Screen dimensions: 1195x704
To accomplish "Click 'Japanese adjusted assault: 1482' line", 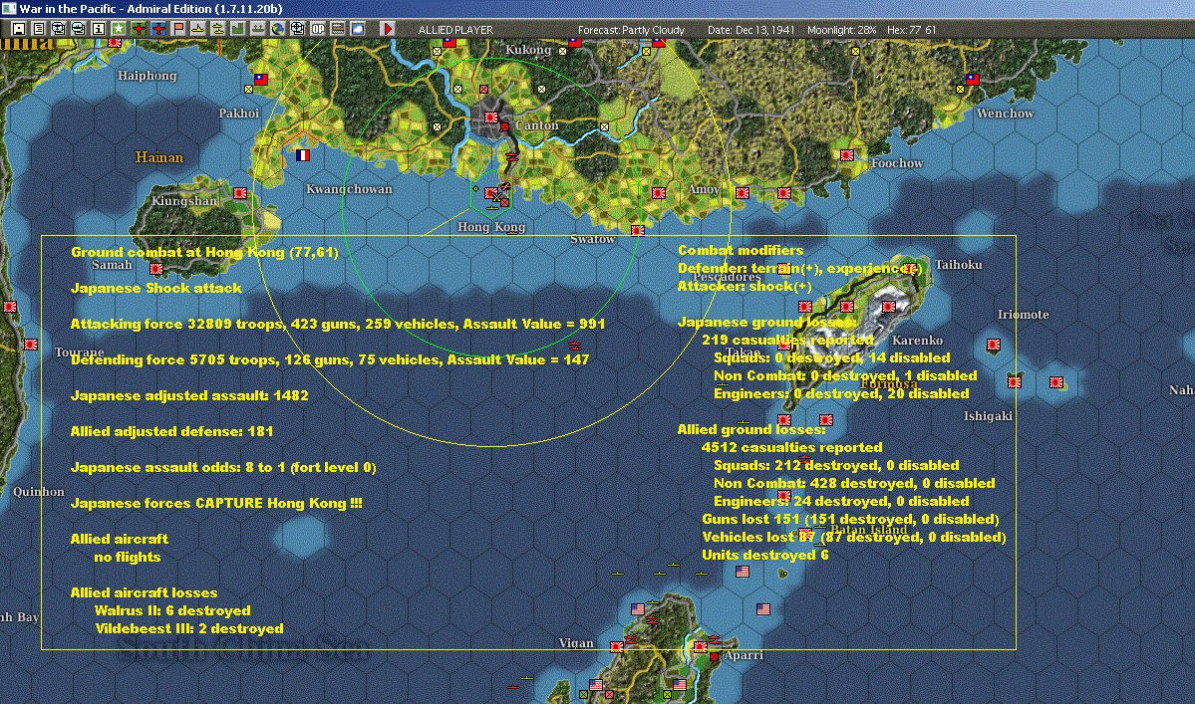I will (x=189, y=395).
